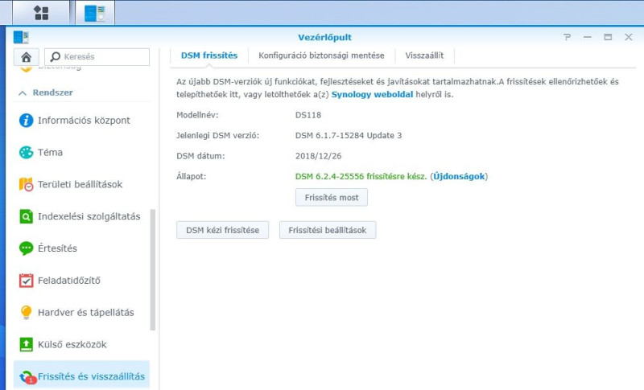Click DSM 6.2.4-25556 frissítésre kész status
644x390 pixels.
coord(361,176)
